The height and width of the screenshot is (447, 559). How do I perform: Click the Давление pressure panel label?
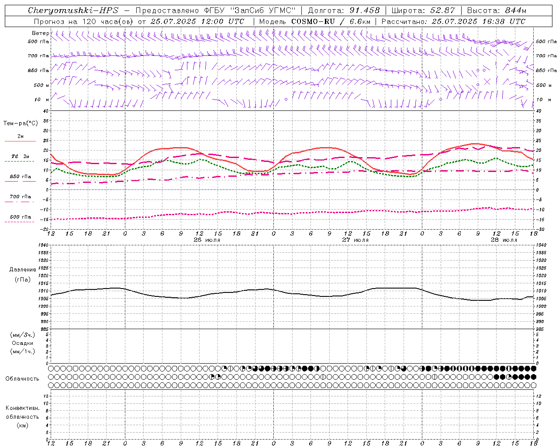click(23, 269)
